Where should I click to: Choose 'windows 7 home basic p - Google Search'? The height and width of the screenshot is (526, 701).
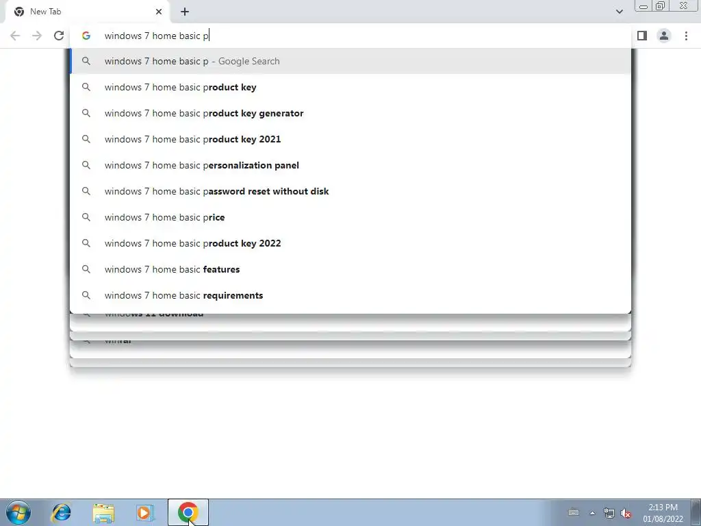350,61
